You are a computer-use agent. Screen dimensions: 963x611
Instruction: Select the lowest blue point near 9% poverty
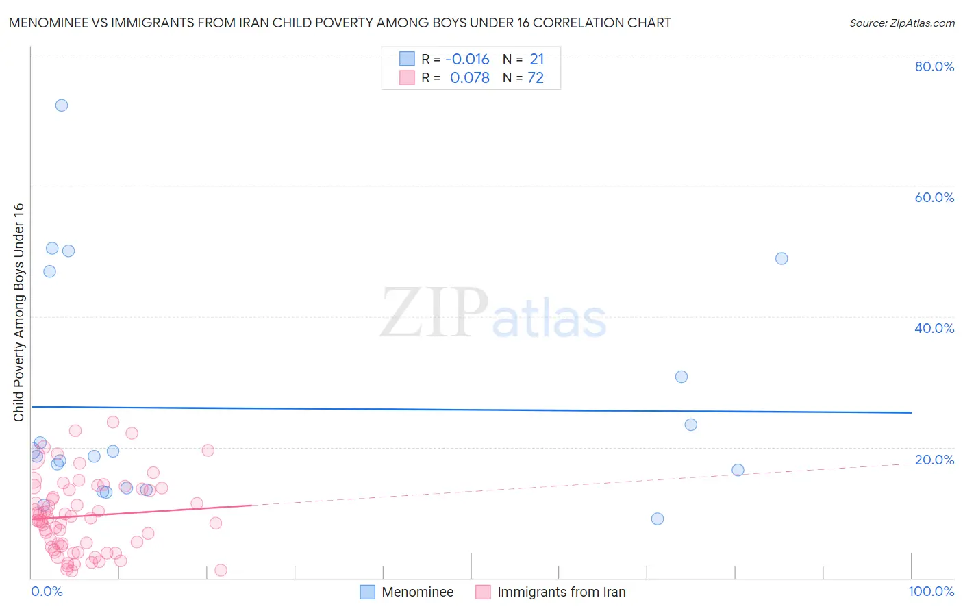pyautogui.click(x=658, y=519)
